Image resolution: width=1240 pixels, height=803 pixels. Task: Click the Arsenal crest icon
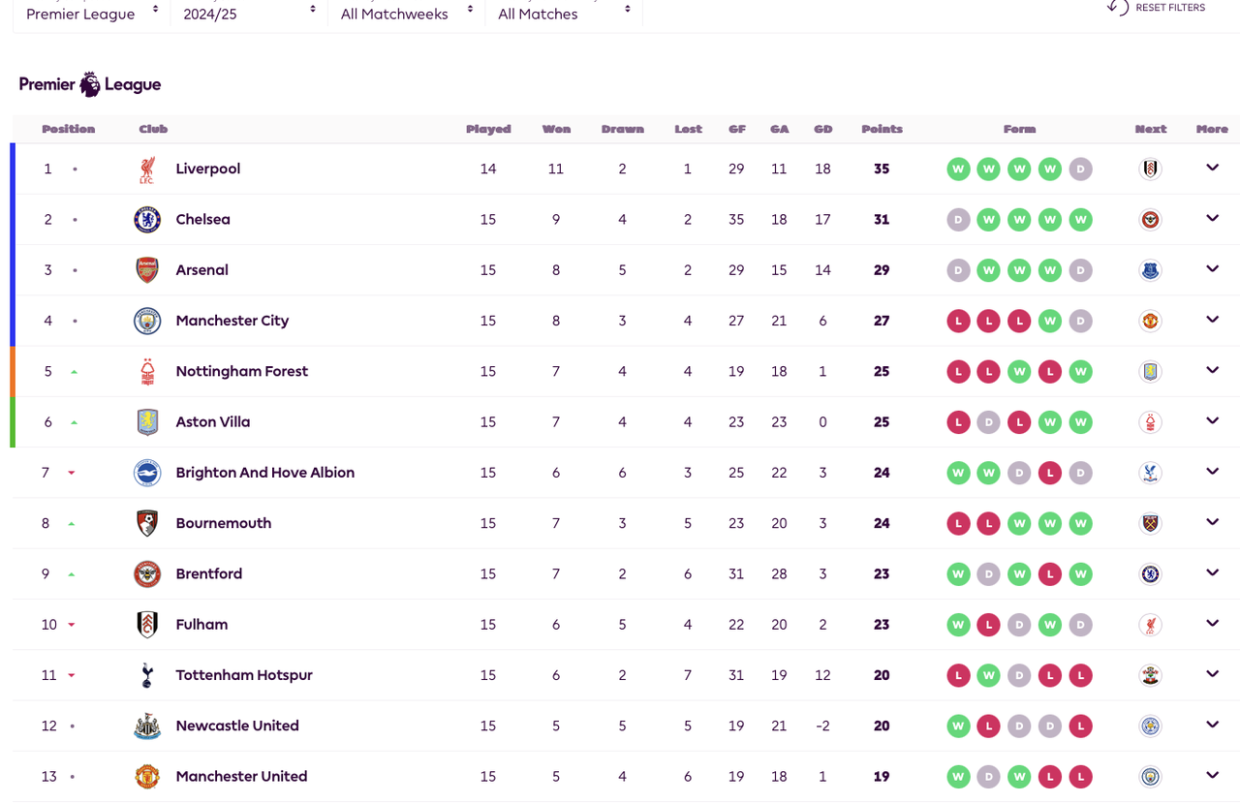[147, 270]
